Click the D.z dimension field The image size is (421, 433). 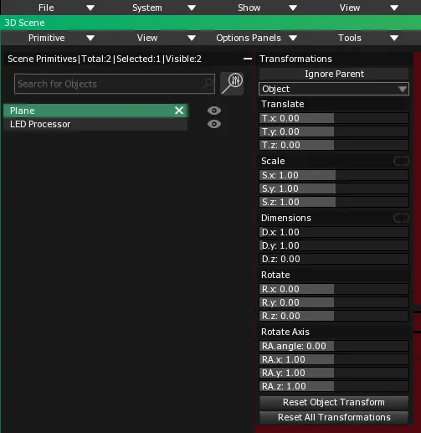click(334, 259)
